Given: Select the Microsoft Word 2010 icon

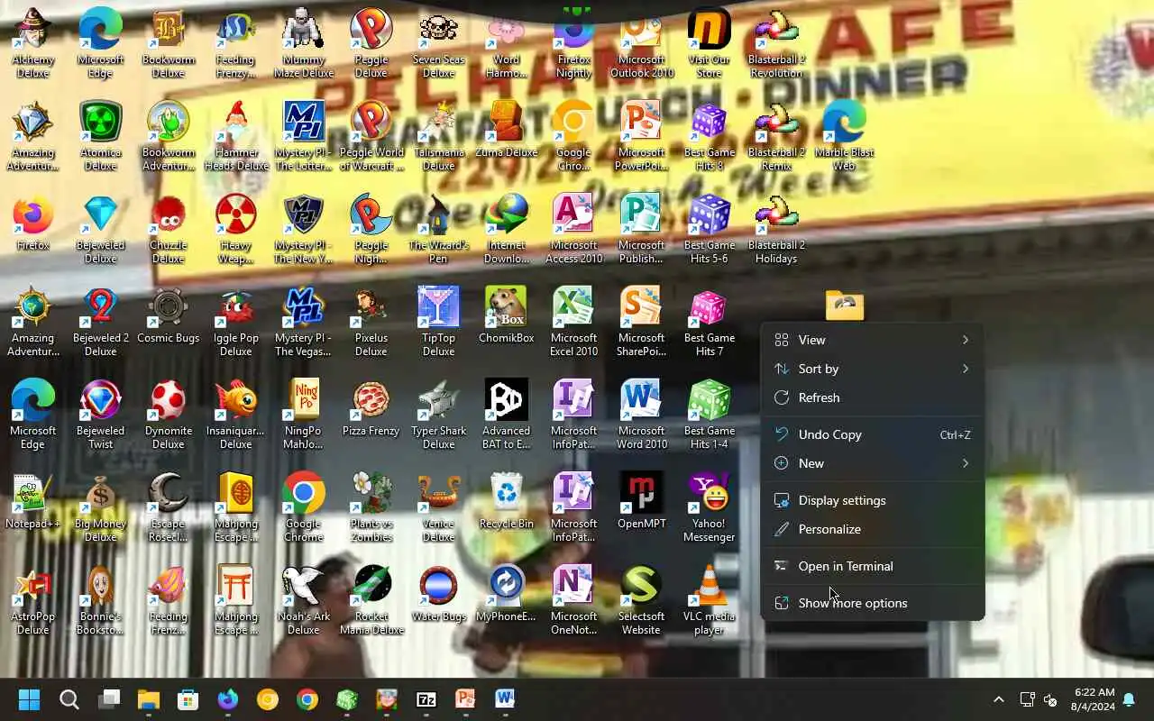Looking at the screenshot, I should click(x=641, y=415).
